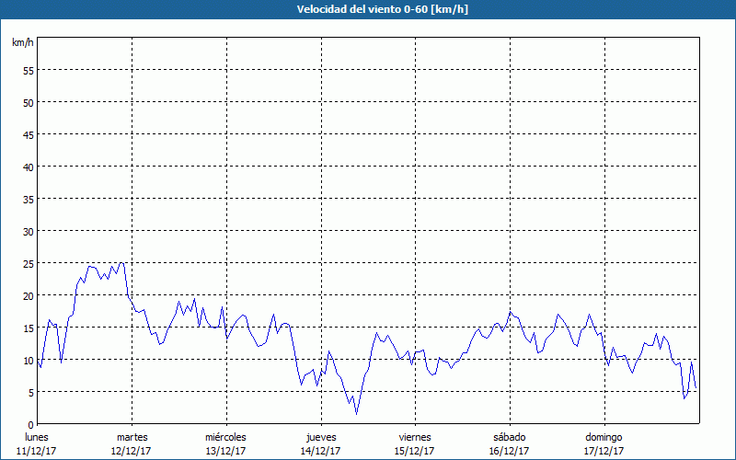This screenshot has width=736, height=460.
Task: Click the 'miércoles' day label
Action: pos(225,437)
